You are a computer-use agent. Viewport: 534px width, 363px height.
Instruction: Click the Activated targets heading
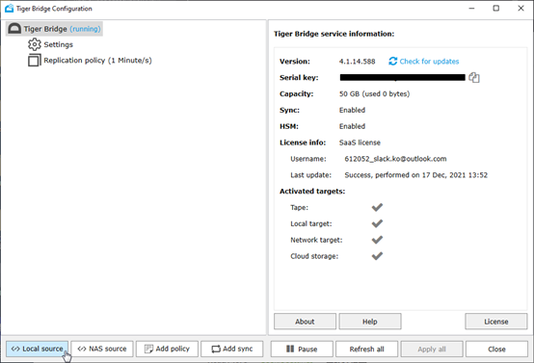coord(312,192)
